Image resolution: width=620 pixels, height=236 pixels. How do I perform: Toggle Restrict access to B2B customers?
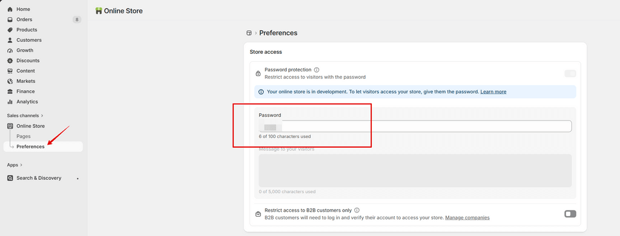pyautogui.click(x=570, y=214)
